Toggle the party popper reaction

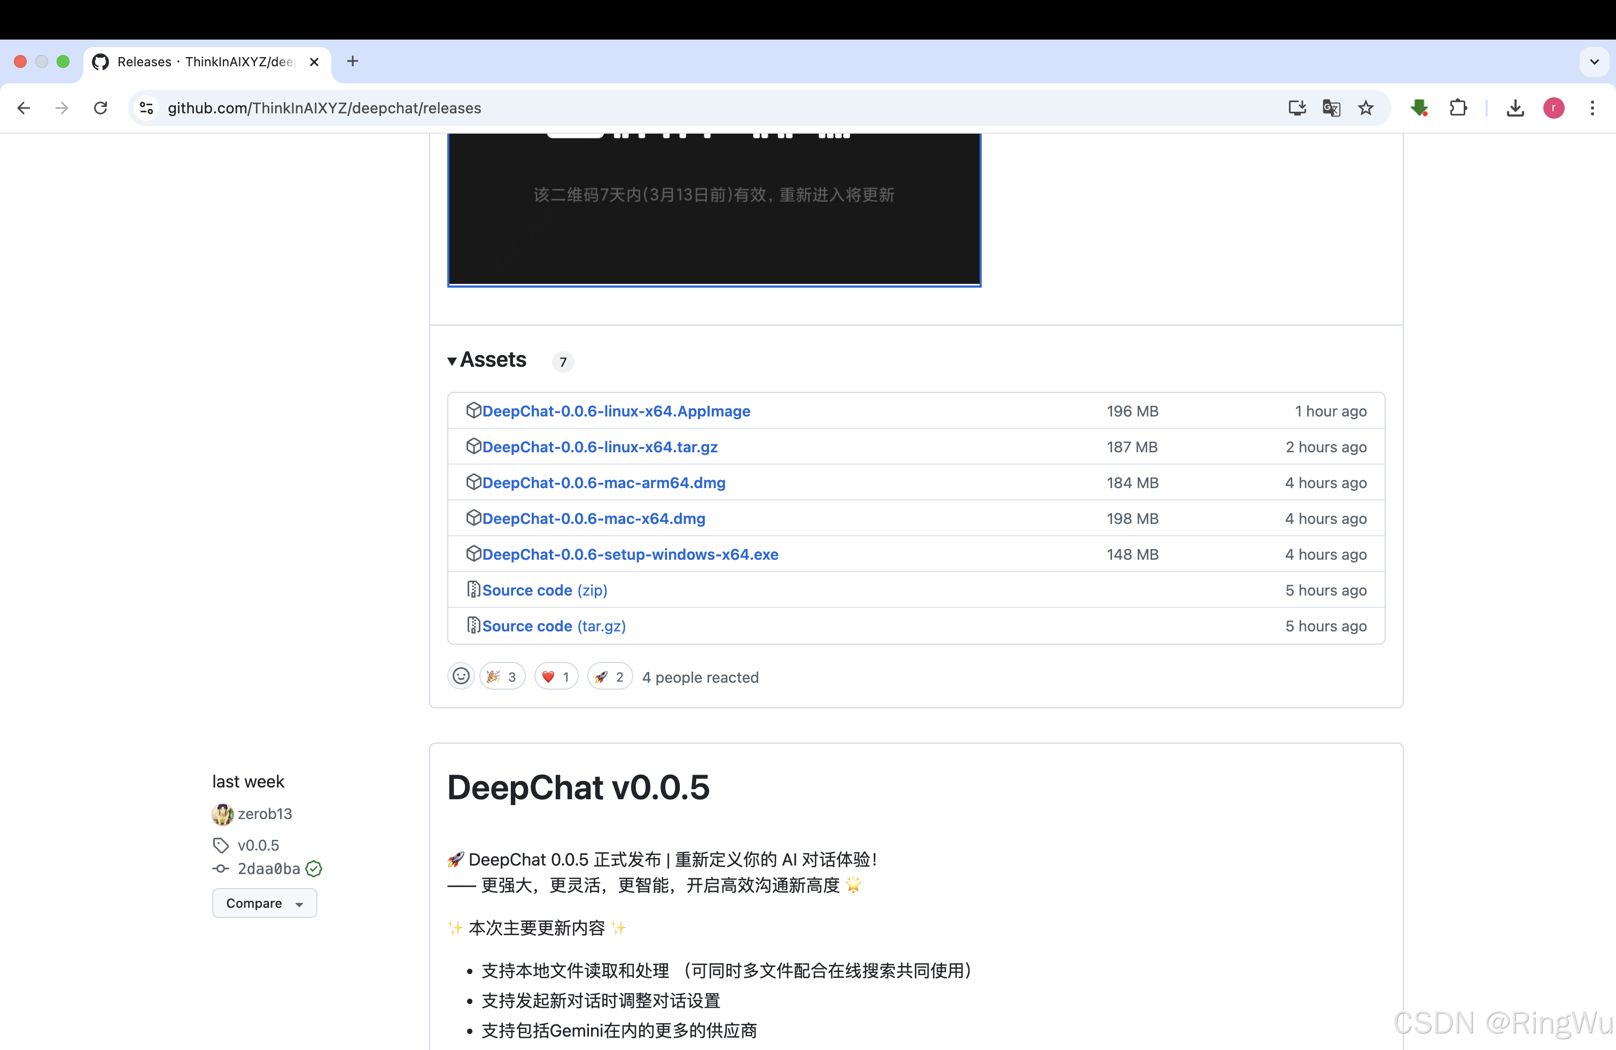pos(502,676)
